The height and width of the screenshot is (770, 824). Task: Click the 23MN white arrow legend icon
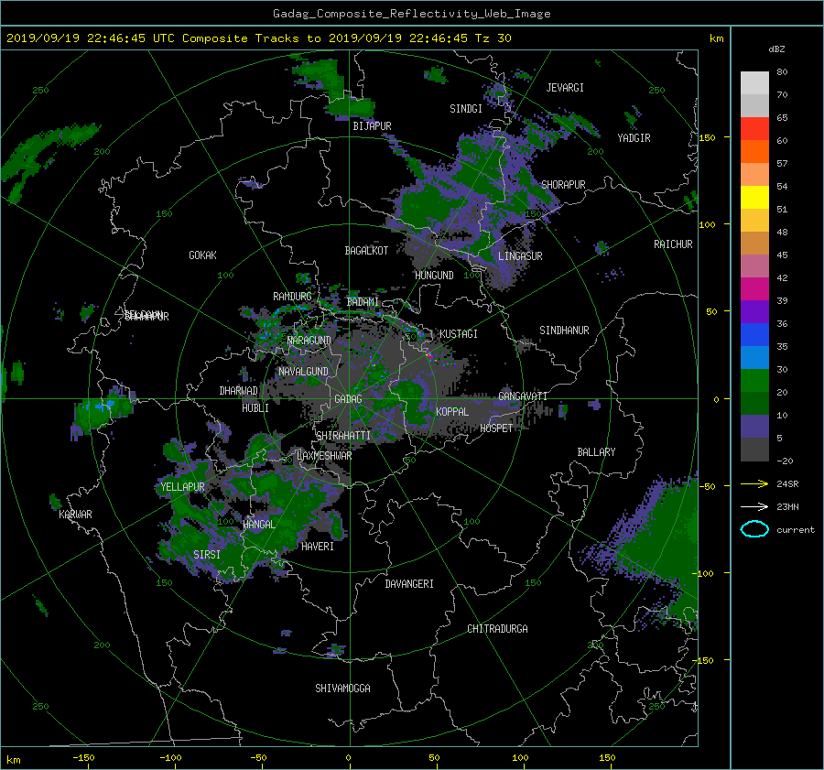click(x=754, y=506)
